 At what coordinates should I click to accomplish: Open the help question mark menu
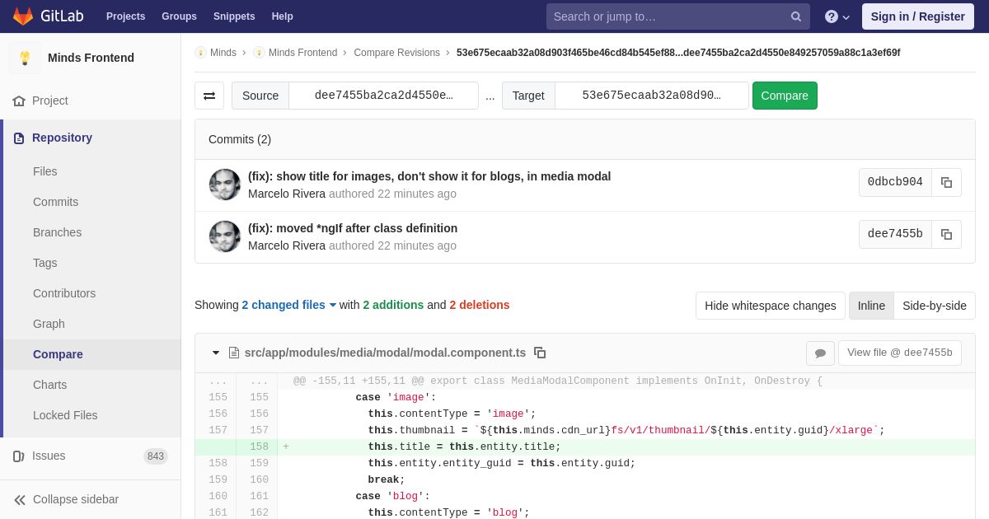point(837,16)
